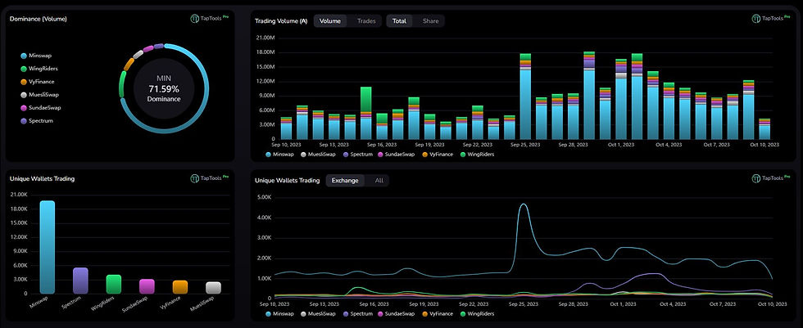This screenshot has width=803, height=328.
Task: Toggle VyFinance in Dominance legend
Action: [x=38, y=82]
